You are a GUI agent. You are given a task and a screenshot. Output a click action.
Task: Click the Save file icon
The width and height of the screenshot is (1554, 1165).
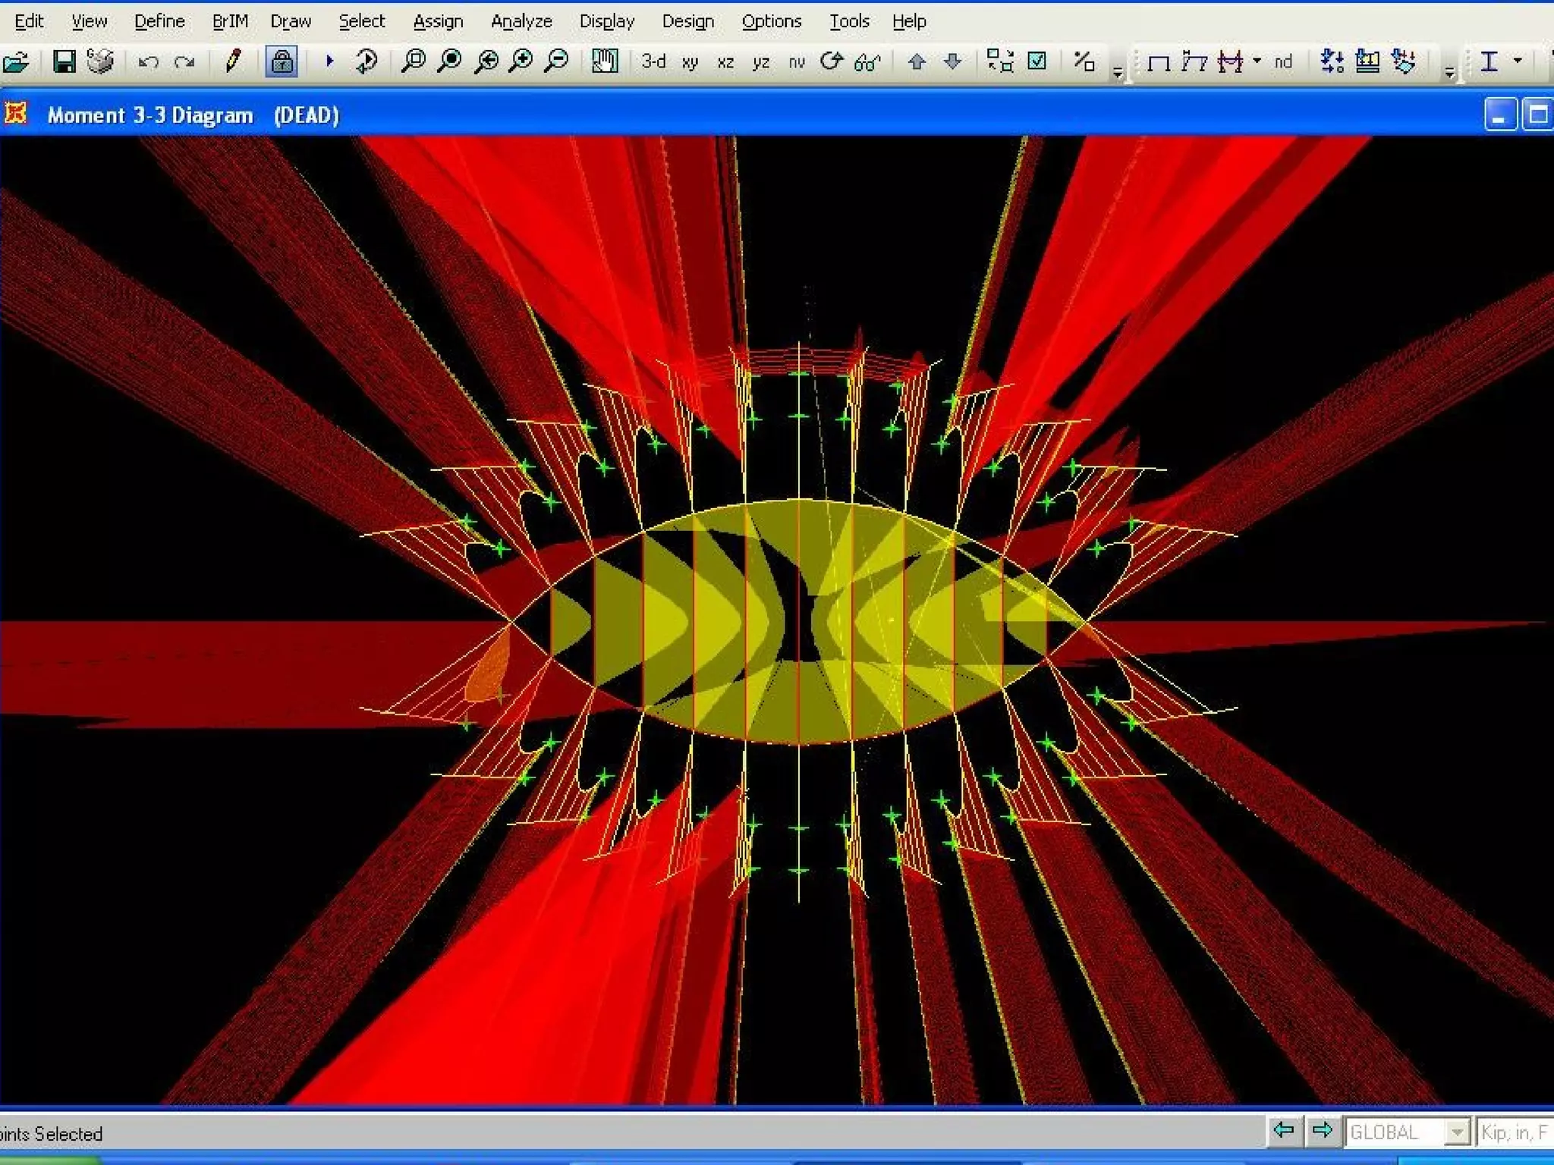(64, 61)
